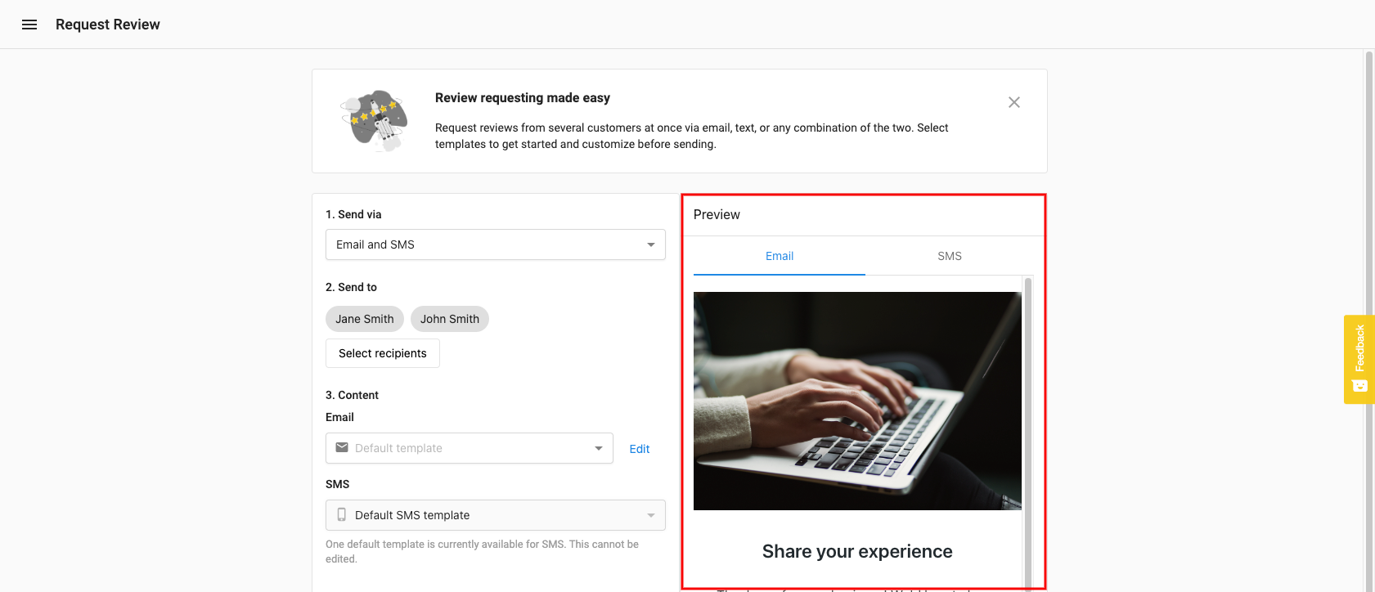Click the page vertical scrollbar

pos(1369,321)
